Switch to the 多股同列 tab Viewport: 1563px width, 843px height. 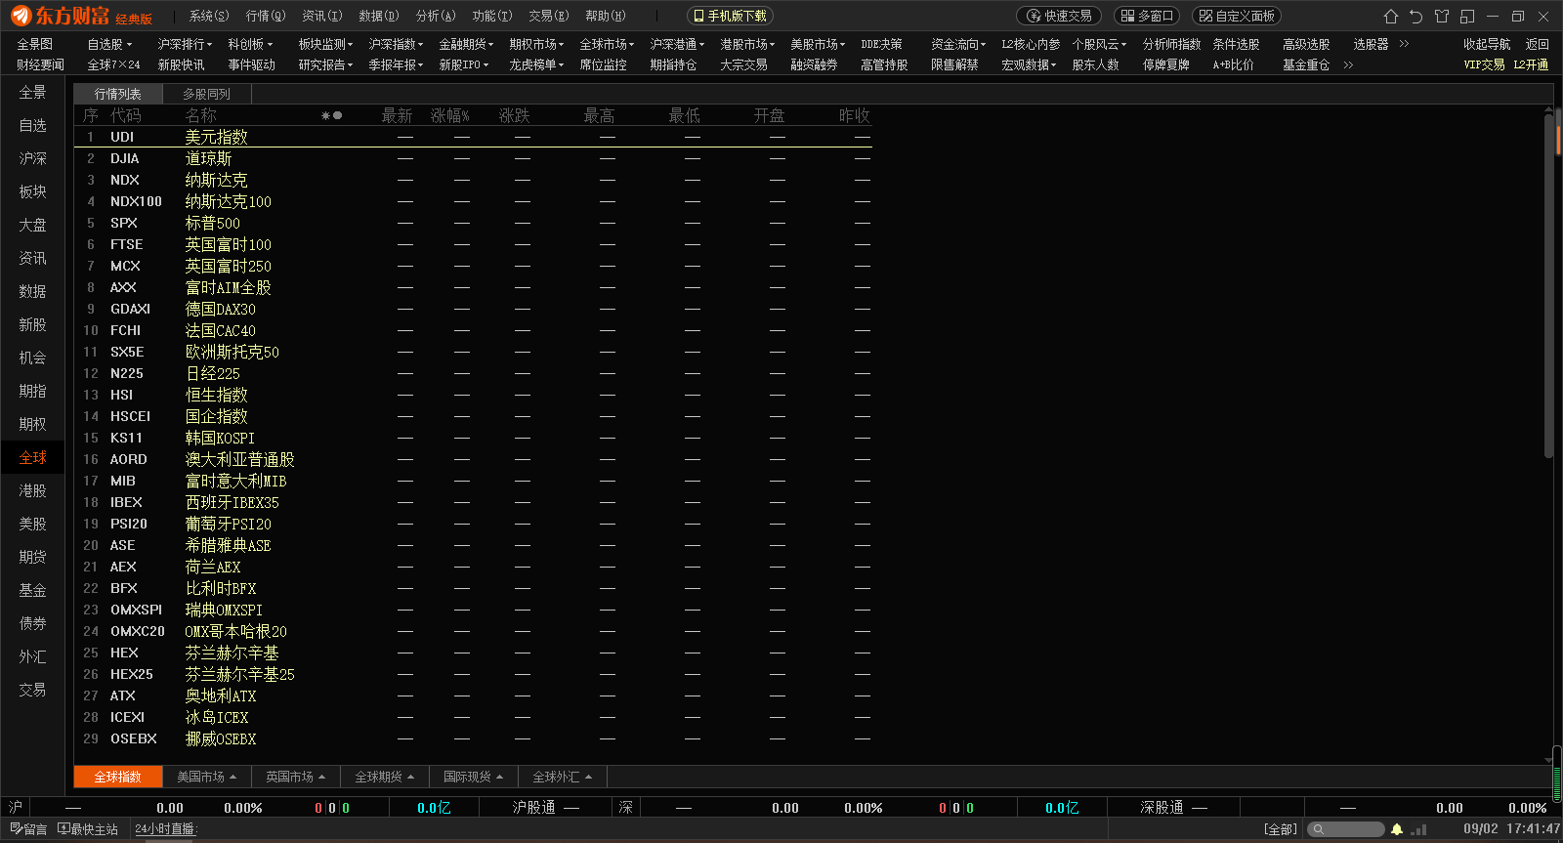click(206, 94)
